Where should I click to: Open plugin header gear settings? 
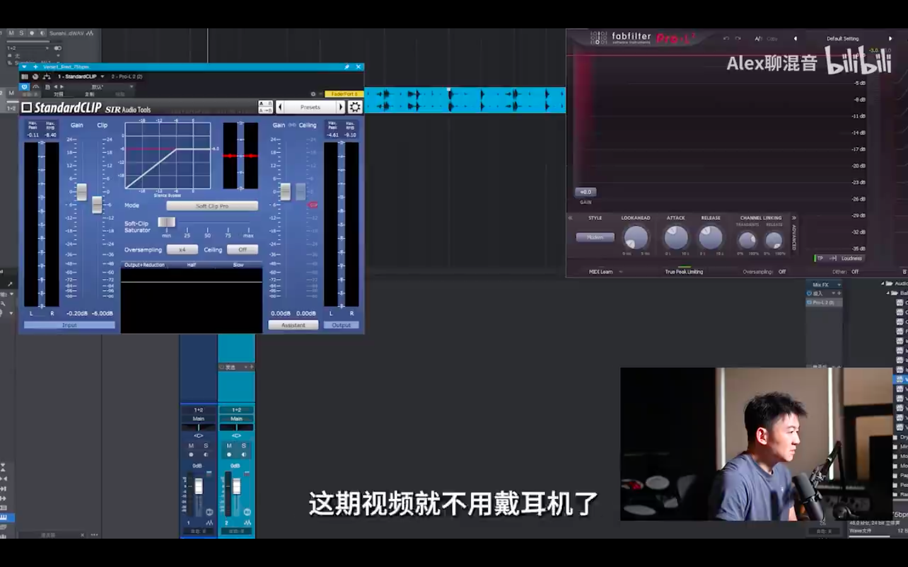[x=313, y=94]
